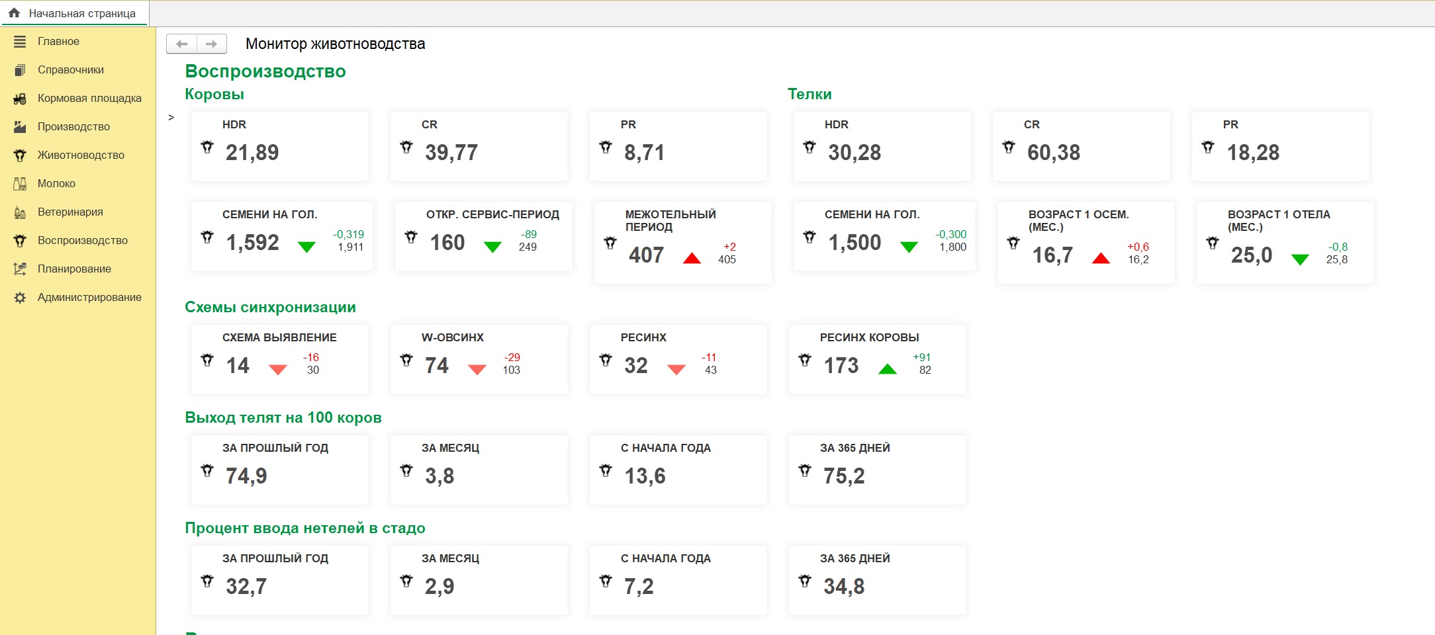Click the Ветеринария sidebar icon
This screenshot has height=635, width=1435.
click(x=20, y=212)
